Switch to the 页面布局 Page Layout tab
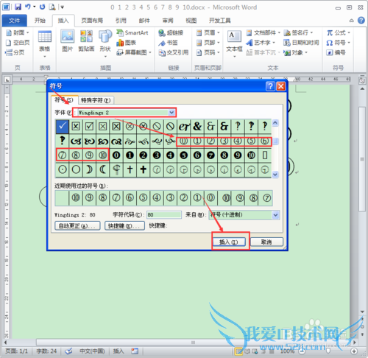The width and height of the screenshot is (368, 358). coord(92,21)
